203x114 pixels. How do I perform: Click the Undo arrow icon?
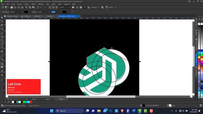tap(38, 7)
